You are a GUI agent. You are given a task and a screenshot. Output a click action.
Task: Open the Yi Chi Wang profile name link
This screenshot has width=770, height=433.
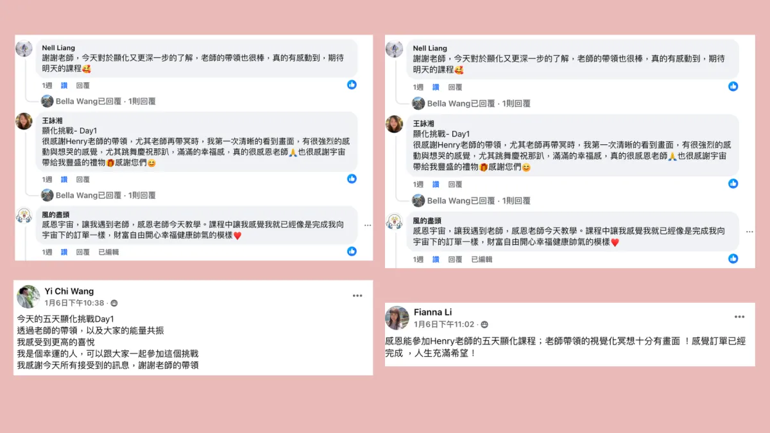(x=69, y=291)
